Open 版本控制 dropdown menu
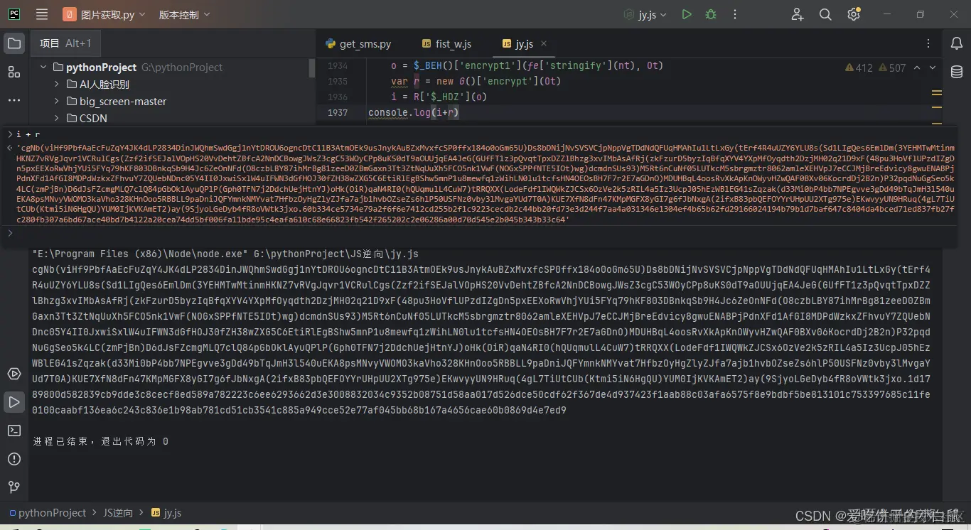Viewport: 971px width, 530px height. click(x=185, y=14)
